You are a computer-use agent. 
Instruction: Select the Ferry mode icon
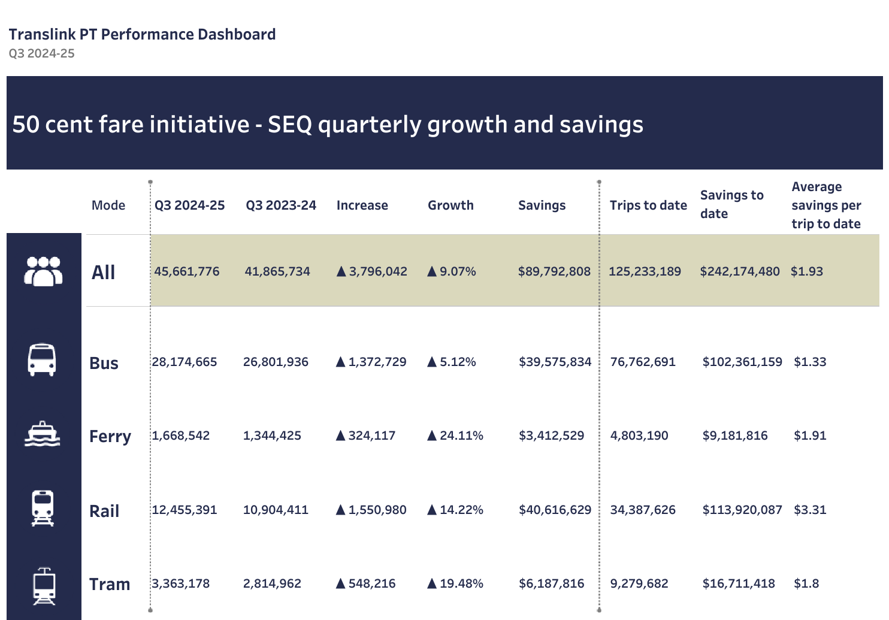tap(42, 434)
